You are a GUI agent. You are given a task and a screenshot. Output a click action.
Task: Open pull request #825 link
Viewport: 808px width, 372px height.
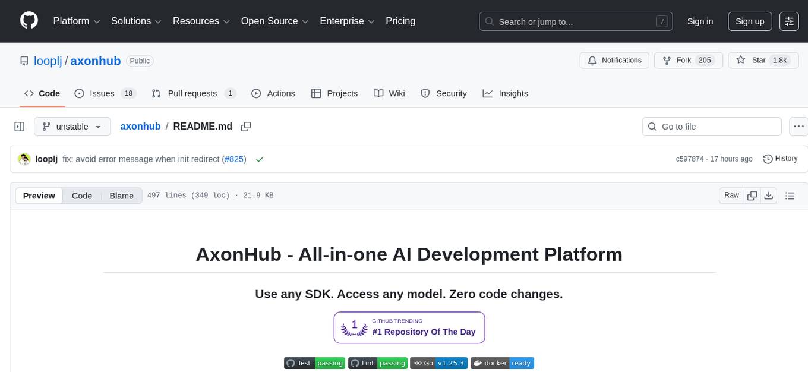point(234,159)
